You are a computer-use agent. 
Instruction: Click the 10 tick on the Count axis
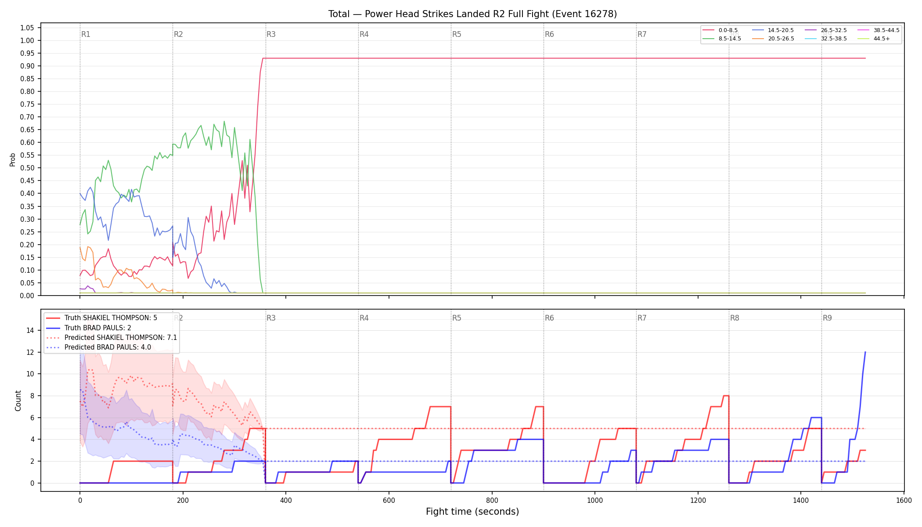pyautogui.click(x=30, y=374)
